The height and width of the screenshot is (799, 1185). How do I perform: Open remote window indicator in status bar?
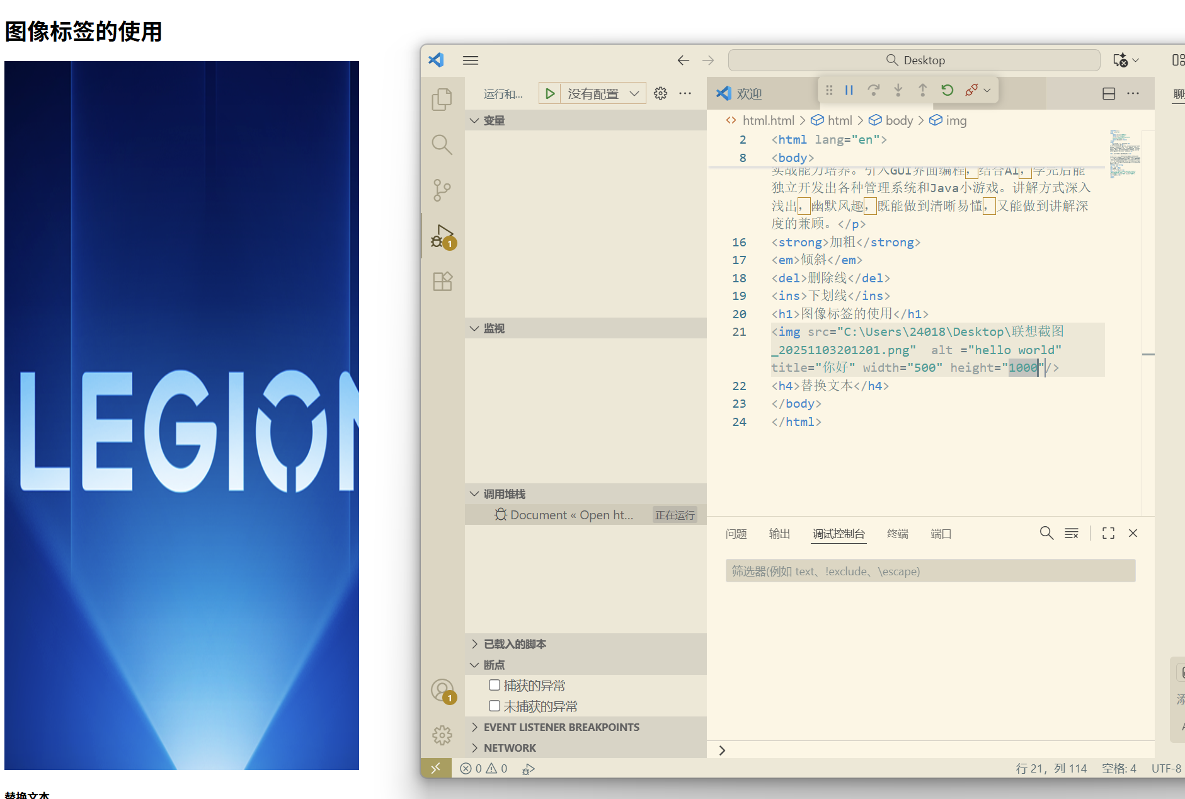(436, 768)
